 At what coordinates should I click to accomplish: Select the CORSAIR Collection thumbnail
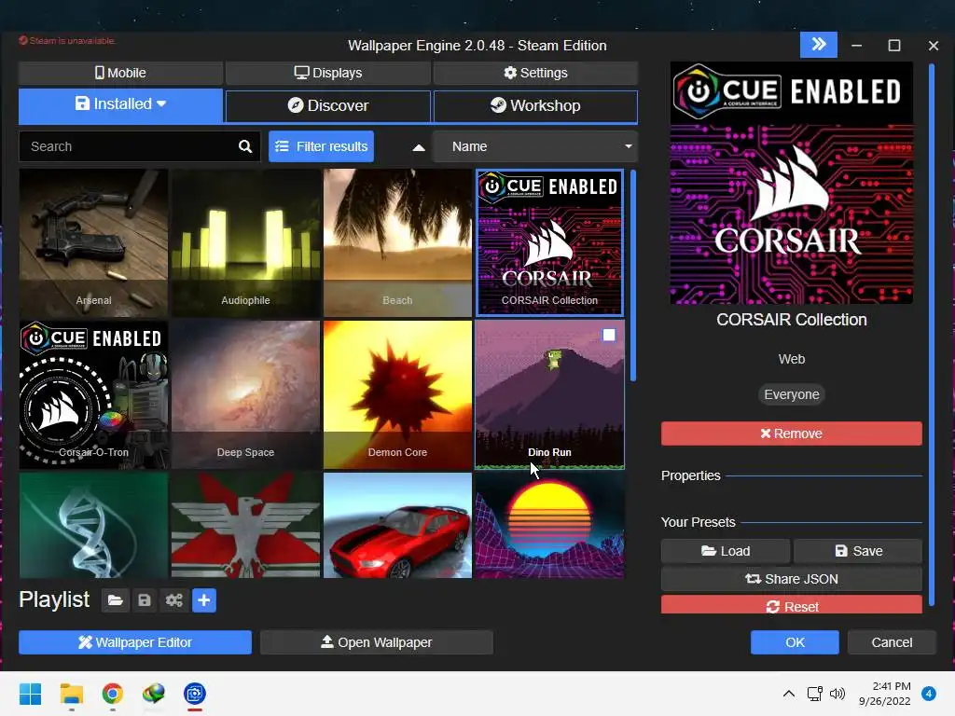click(549, 243)
